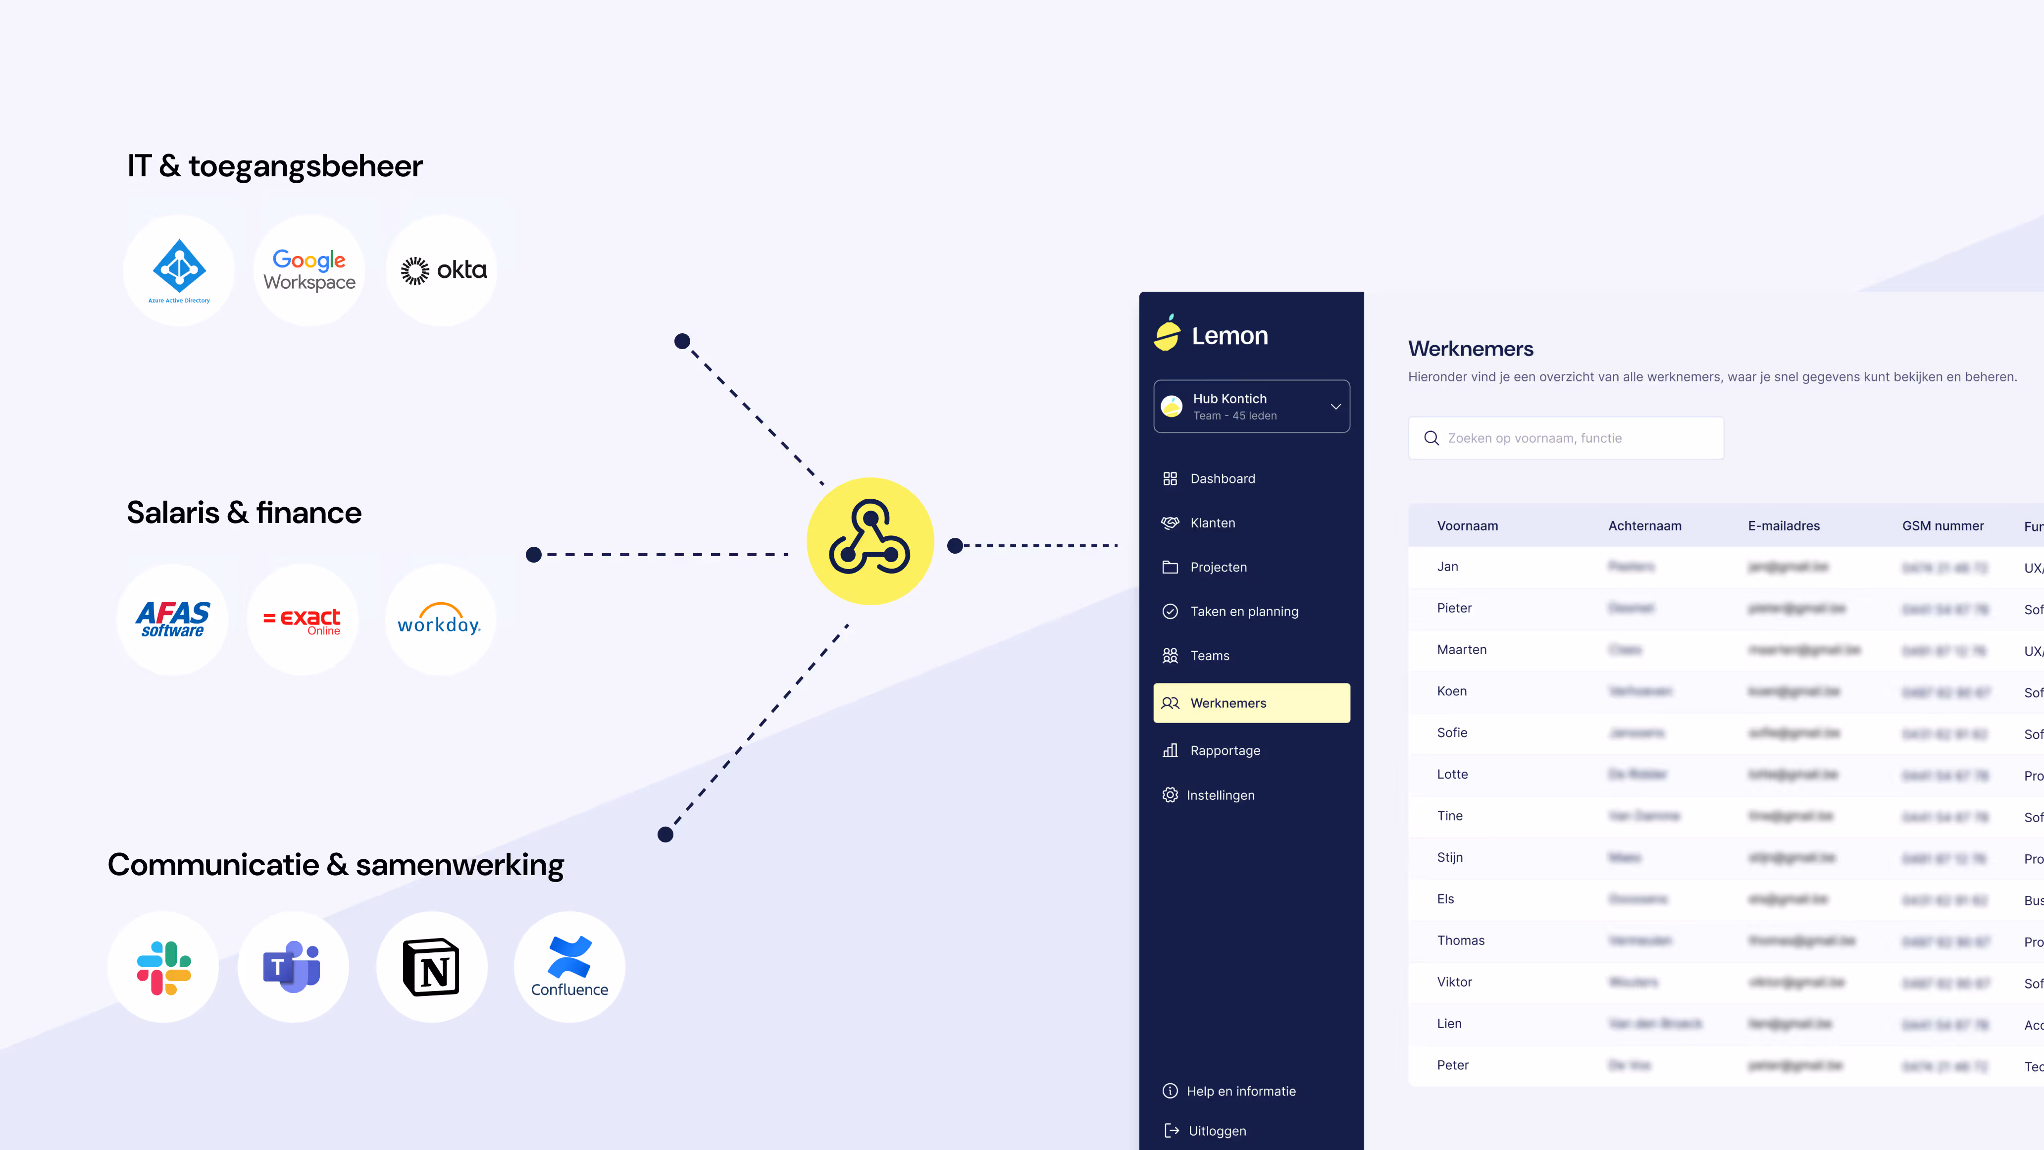Click the Microsoft Teams icon
The width and height of the screenshot is (2044, 1150).
point(293,967)
